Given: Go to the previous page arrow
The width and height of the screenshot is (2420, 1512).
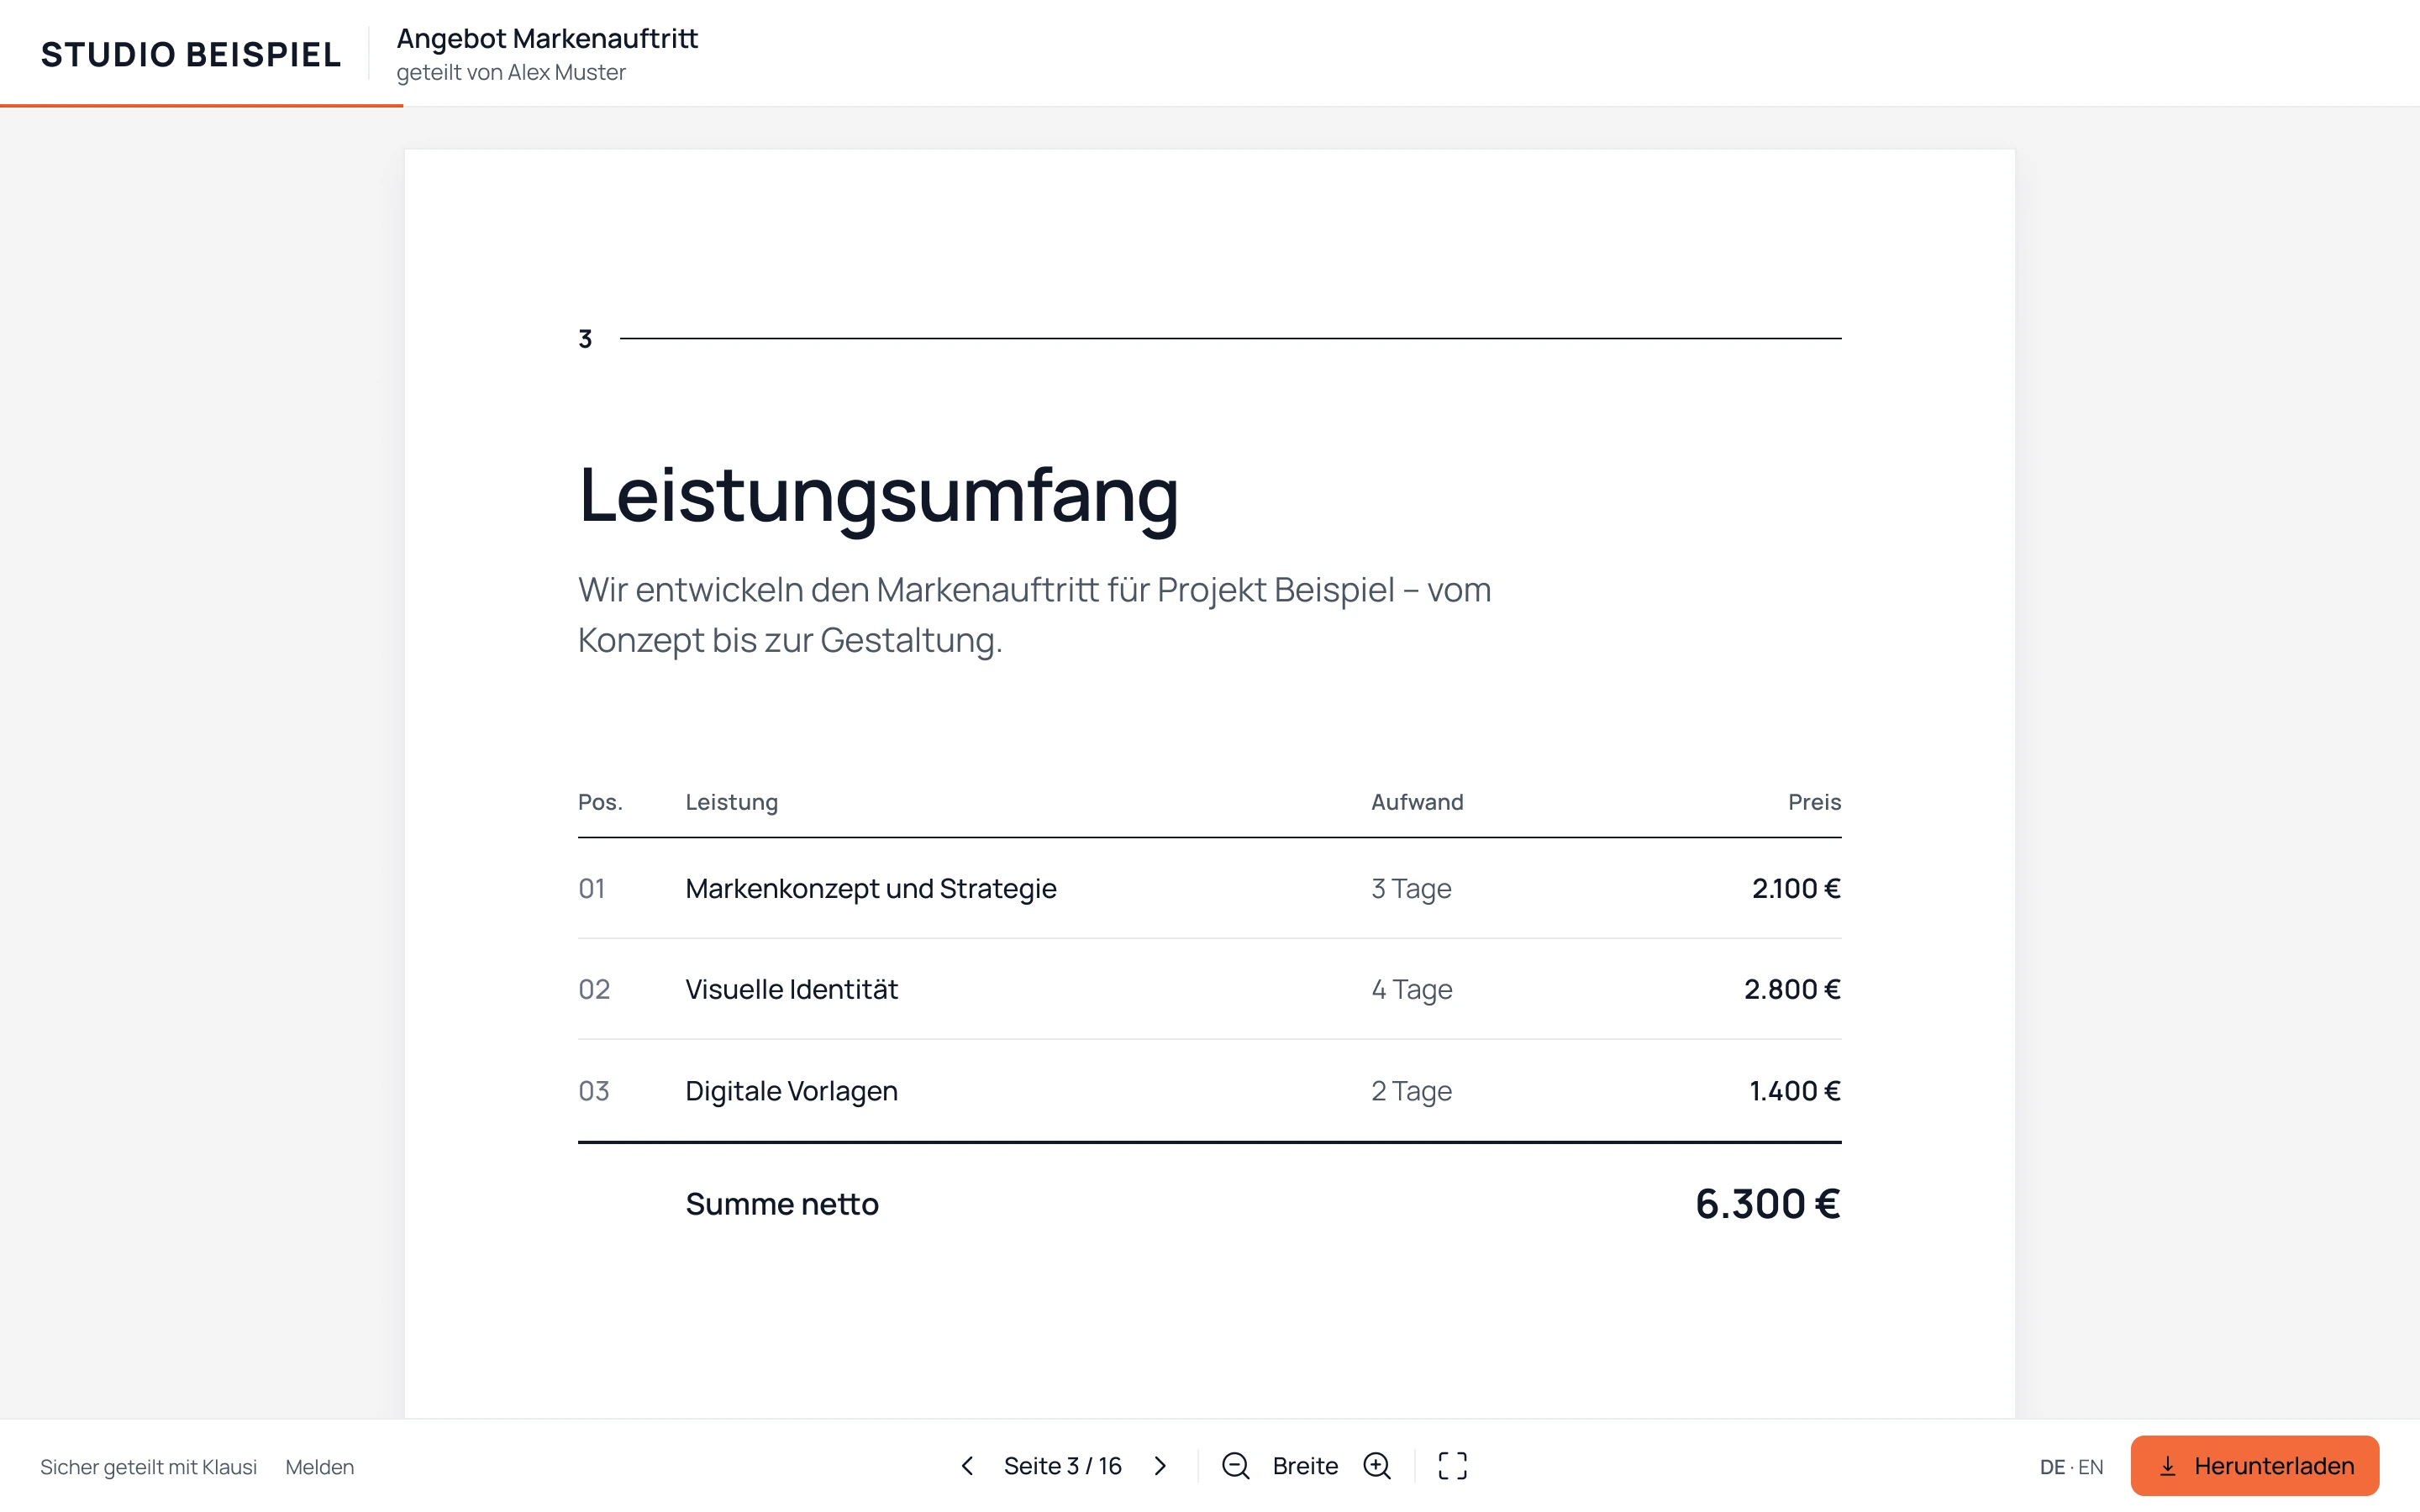Looking at the screenshot, I should coord(967,1466).
